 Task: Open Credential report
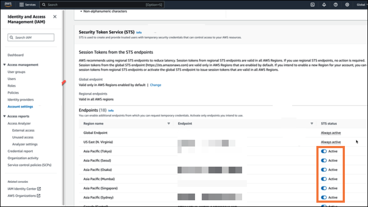tap(20, 151)
